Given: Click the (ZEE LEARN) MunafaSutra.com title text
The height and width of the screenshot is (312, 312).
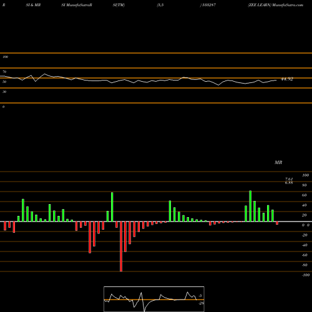Looking at the screenshot, I should (x=275, y=5).
